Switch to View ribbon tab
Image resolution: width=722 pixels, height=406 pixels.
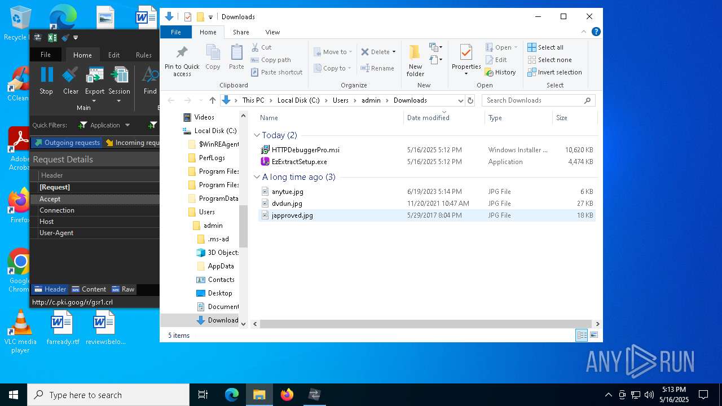[x=272, y=32]
